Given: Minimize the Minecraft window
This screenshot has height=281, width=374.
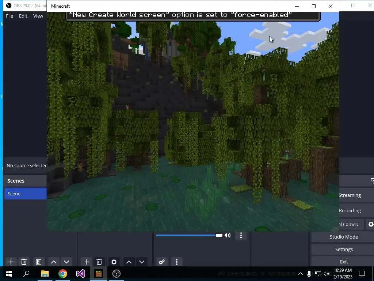Looking at the screenshot, I should point(297,6).
